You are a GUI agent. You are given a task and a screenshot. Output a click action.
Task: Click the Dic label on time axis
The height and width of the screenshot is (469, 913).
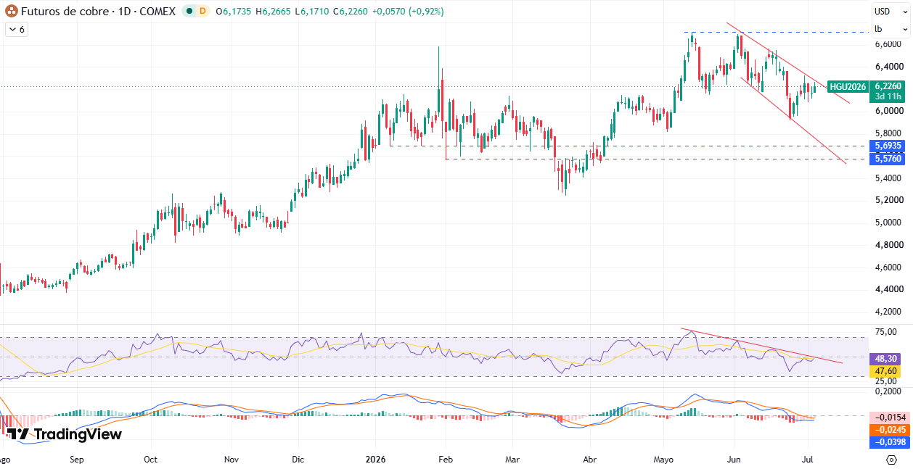[x=298, y=460]
